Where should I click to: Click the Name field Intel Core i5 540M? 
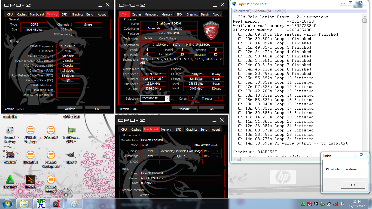point(169,24)
